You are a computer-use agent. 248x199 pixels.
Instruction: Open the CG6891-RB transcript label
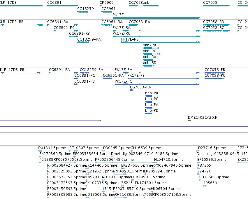pyautogui.click(x=79, y=33)
